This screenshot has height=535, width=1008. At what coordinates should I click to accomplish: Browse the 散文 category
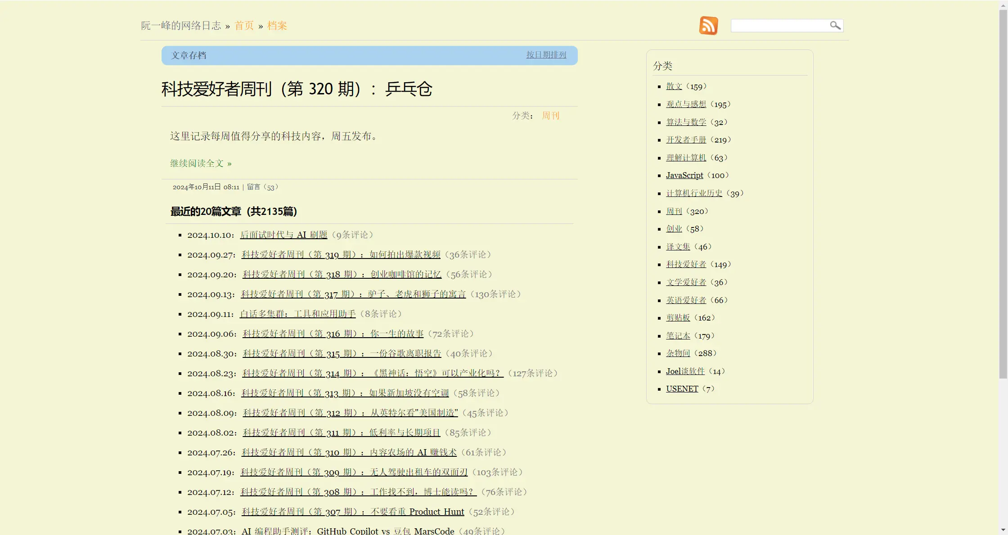674,86
